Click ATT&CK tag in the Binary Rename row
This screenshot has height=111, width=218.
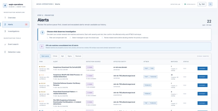click(x=147, y=85)
